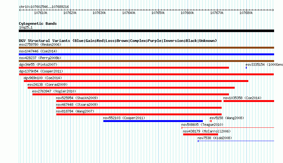The width and height of the screenshot is (283, 163).
Task: Click the 107680k ruler label
Action: (x=246, y=13)
